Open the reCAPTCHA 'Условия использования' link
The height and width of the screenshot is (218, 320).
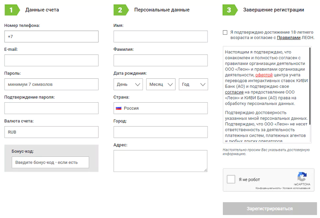click(296, 188)
